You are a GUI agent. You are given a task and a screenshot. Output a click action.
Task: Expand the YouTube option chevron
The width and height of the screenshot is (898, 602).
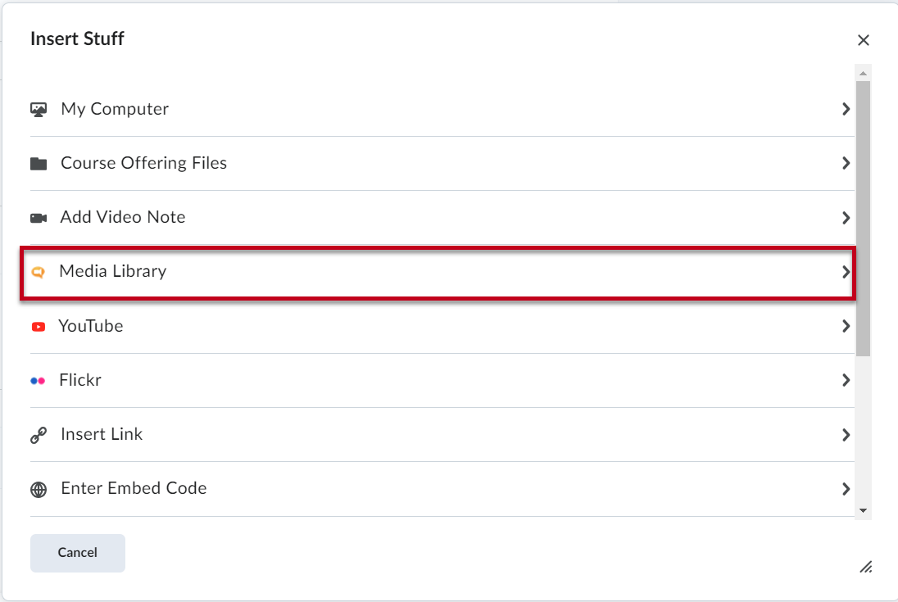click(846, 326)
